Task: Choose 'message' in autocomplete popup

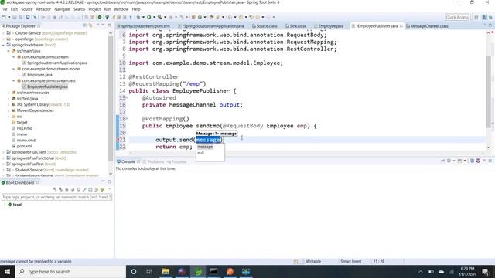Action: [205, 147]
